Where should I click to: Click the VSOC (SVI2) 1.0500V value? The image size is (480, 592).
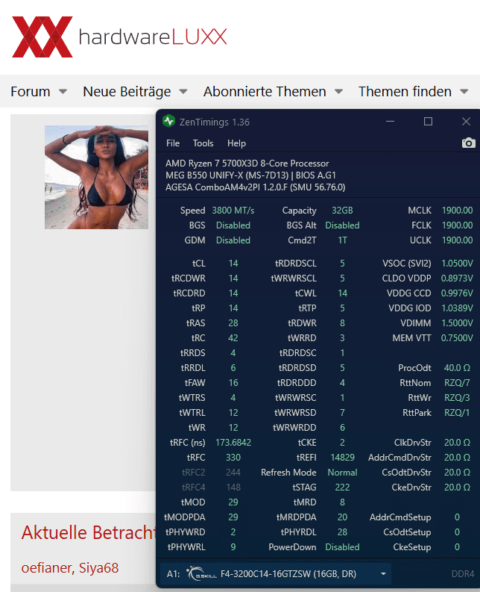(457, 264)
